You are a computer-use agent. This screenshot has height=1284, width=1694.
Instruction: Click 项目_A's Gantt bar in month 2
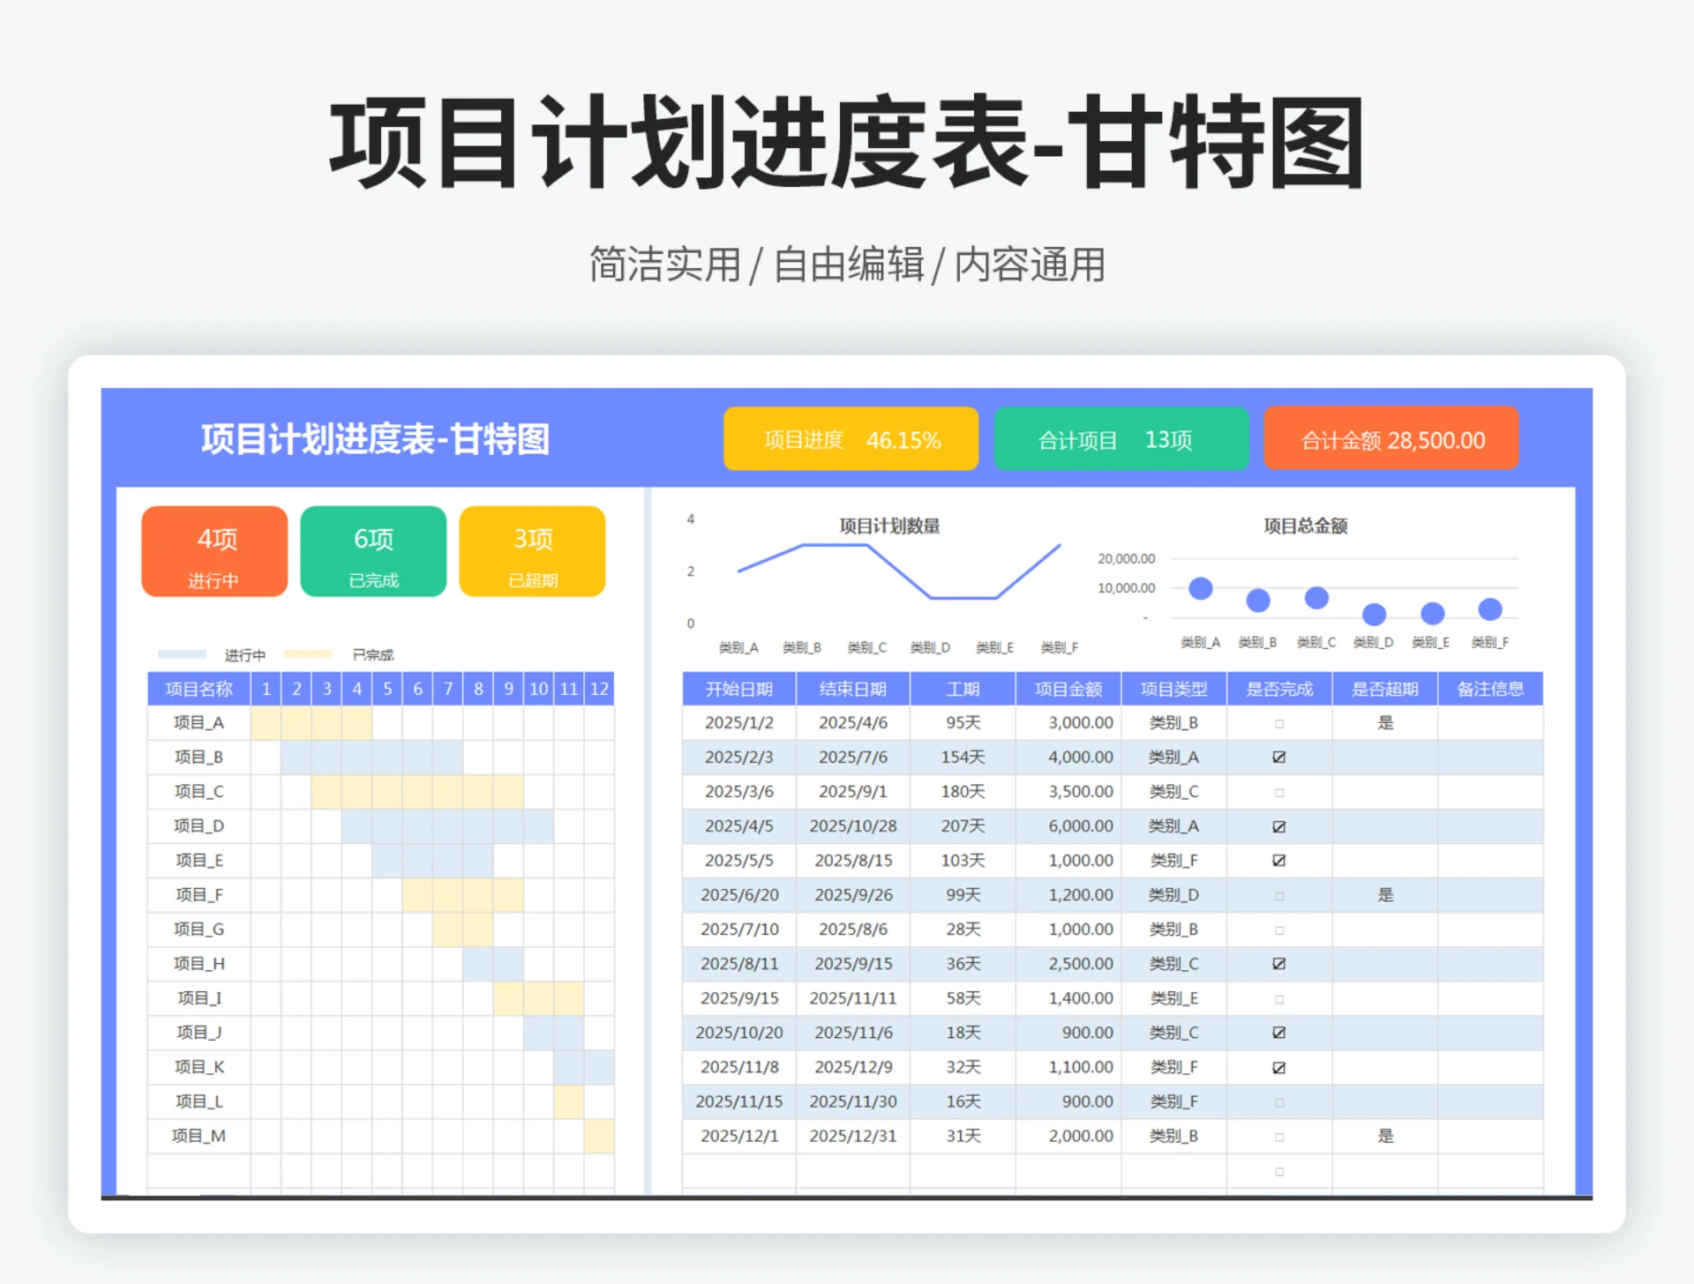pos(296,722)
